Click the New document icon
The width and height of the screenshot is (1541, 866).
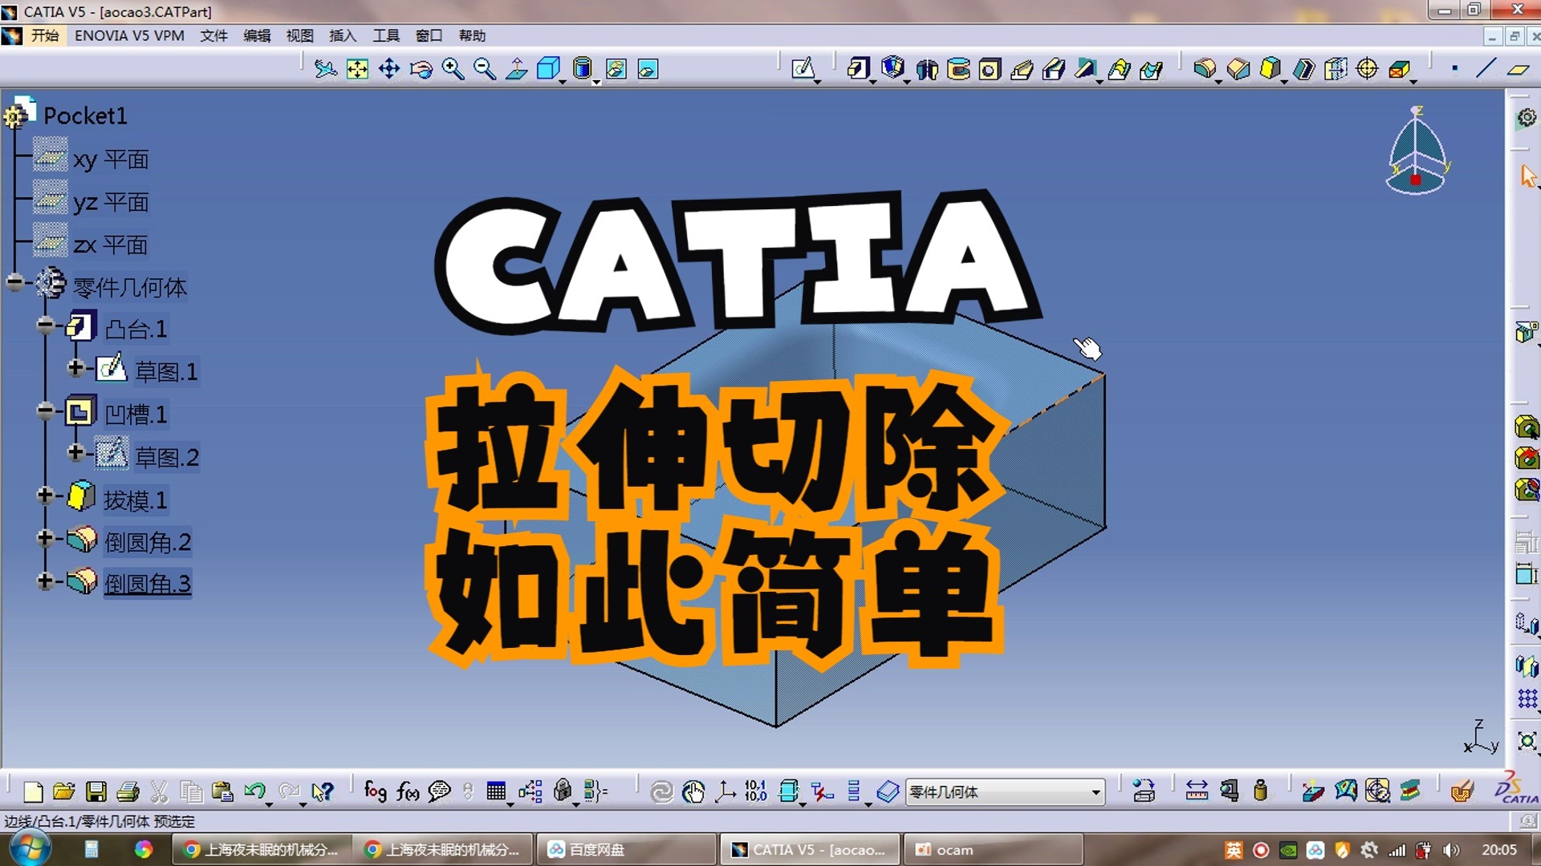33,791
